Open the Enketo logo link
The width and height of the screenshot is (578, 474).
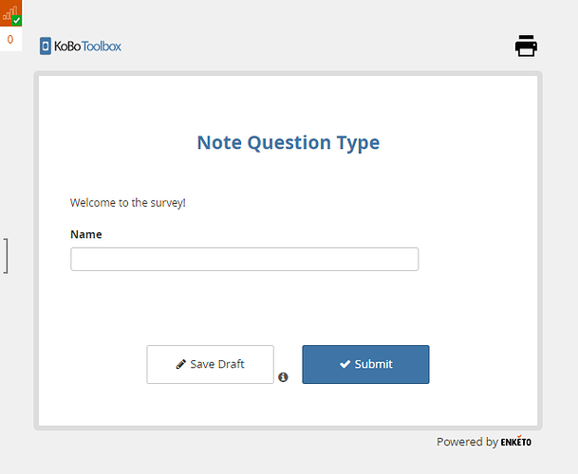click(x=516, y=441)
